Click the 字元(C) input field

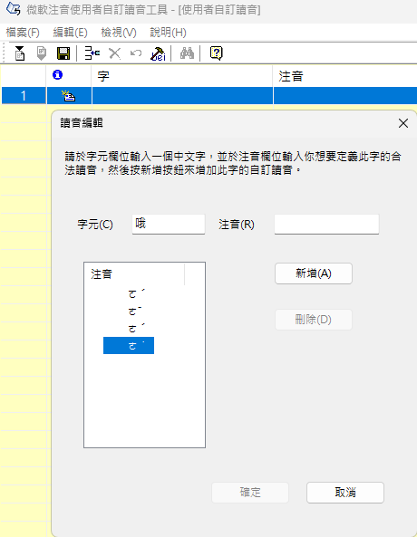coord(169,225)
